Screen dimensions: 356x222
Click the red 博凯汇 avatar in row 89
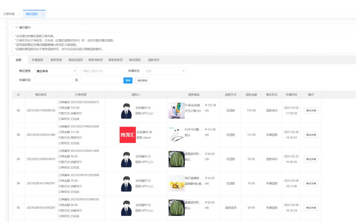click(128, 135)
